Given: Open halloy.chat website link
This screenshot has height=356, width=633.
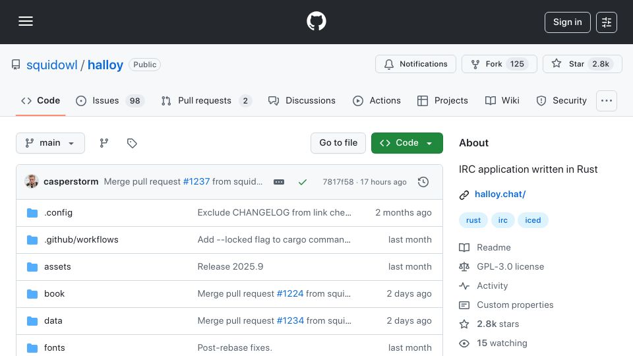Looking at the screenshot, I should pos(500,194).
